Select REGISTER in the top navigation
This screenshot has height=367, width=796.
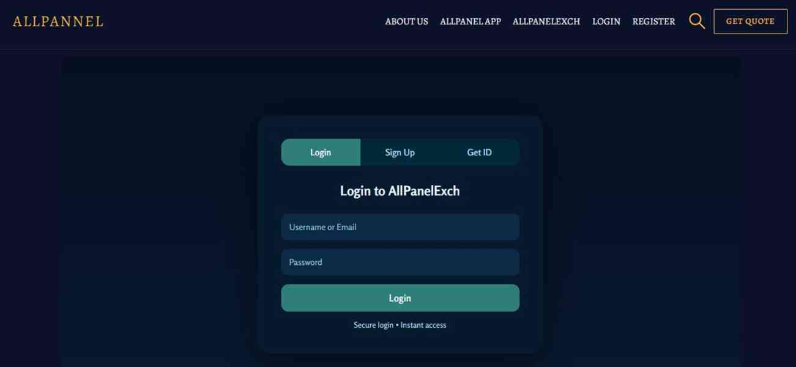[654, 21]
